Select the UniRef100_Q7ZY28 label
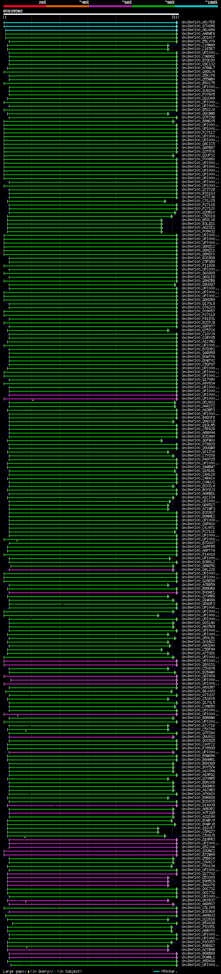The image size is (221, 974). point(198,189)
